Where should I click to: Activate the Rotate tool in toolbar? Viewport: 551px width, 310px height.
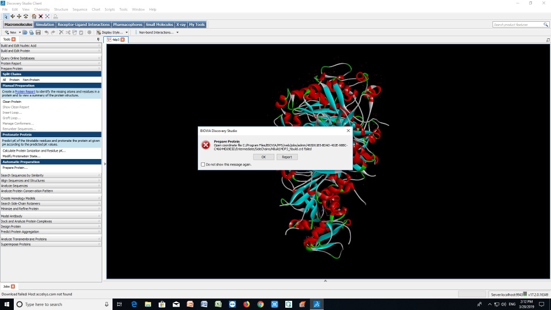(13, 17)
